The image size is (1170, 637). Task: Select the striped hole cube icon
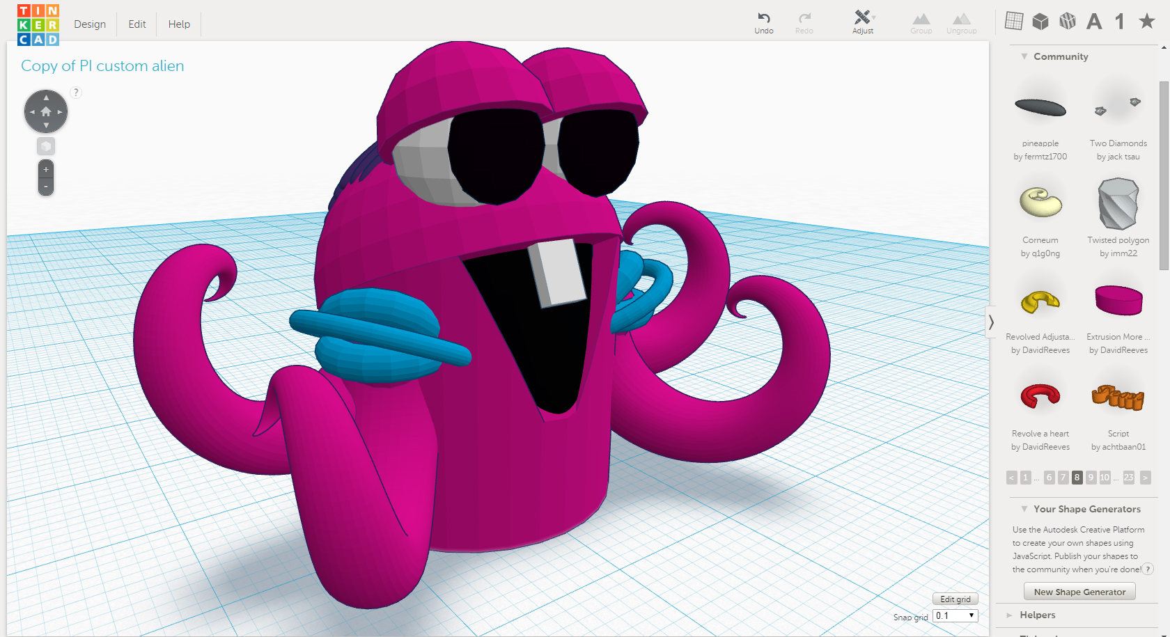pyautogui.click(x=1068, y=22)
